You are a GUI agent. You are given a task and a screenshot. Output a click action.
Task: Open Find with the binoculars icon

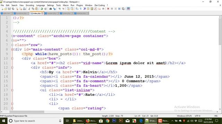pyautogui.click(x=51, y=9)
